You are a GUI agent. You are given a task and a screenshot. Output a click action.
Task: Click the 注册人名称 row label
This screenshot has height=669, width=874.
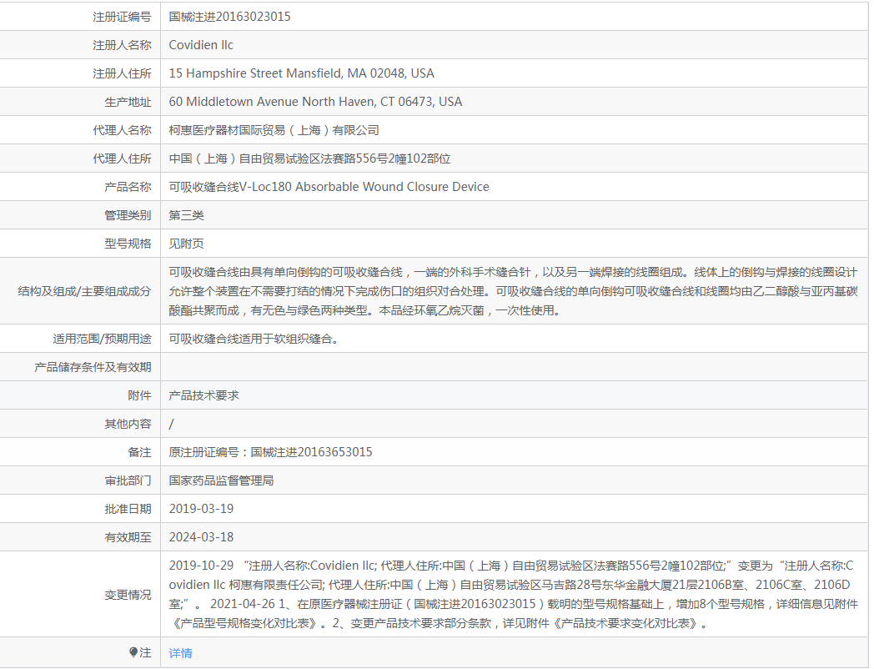[122, 45]
